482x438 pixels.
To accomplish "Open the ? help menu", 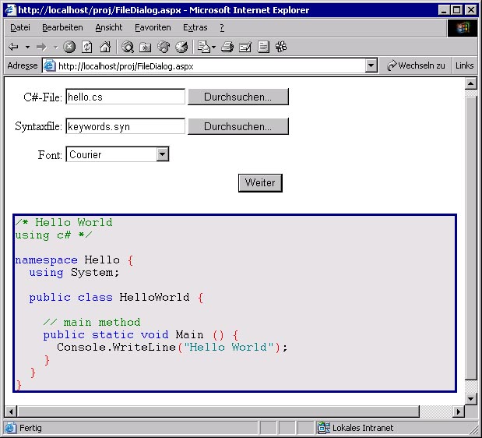I will pos(222,28).
